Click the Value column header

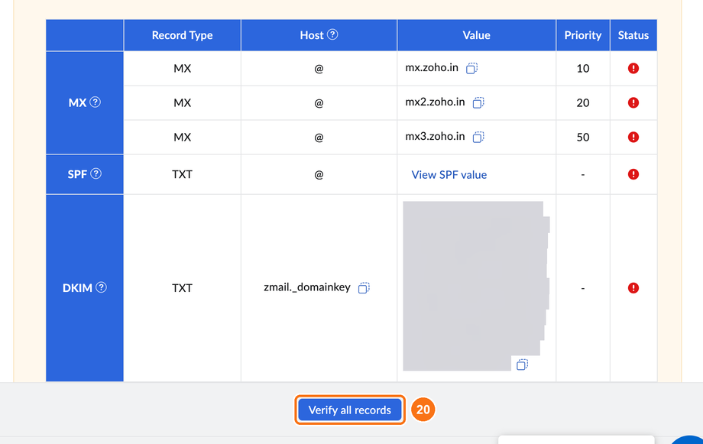click(476, 35)
